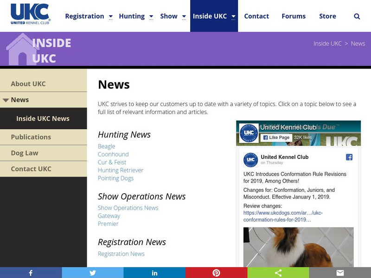The height and width of the screenshot is (278, 371).
Task: Expand the Registration dropdown arrow
Action: coord(111,17)
